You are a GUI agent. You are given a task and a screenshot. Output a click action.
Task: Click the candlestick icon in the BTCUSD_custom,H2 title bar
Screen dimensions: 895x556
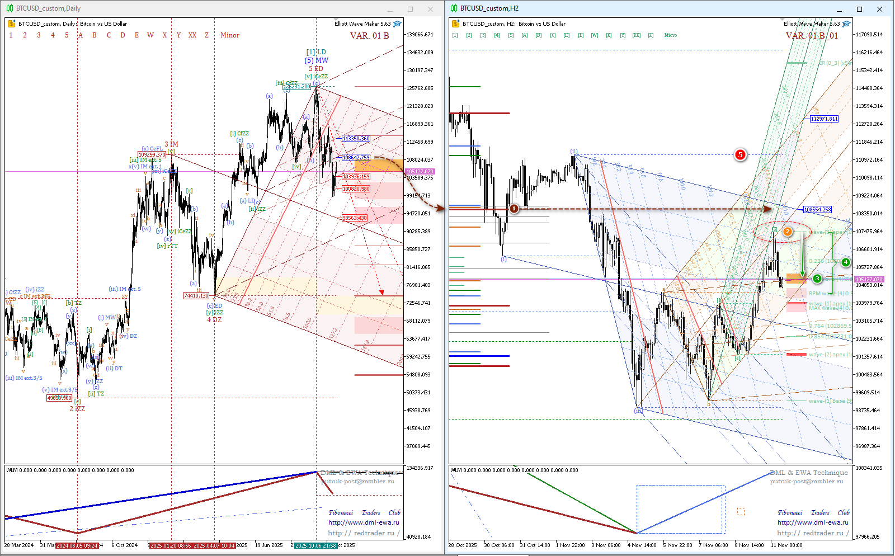[x=454, y=8]
